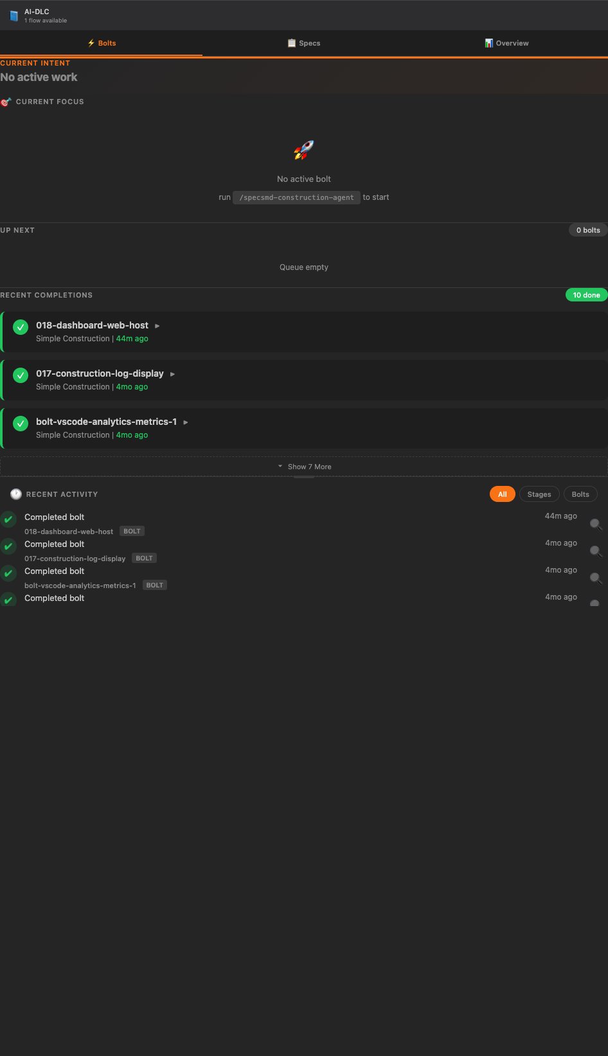The width and height of the screenshot is (608, 1056).
Task: Click activity check icon for 017-construction-log-display
Action: pos(8,546)
